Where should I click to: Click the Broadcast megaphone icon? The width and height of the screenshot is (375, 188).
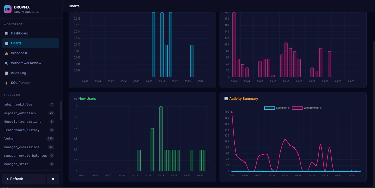[6, 53]
